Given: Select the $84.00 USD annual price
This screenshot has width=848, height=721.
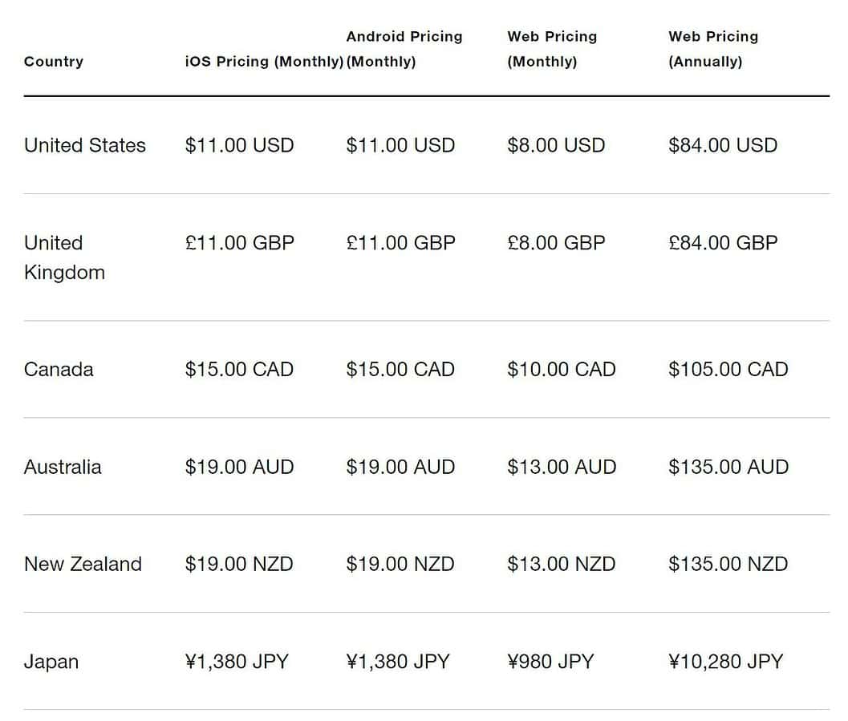Looking at the screenshot, I should (723, 145).
